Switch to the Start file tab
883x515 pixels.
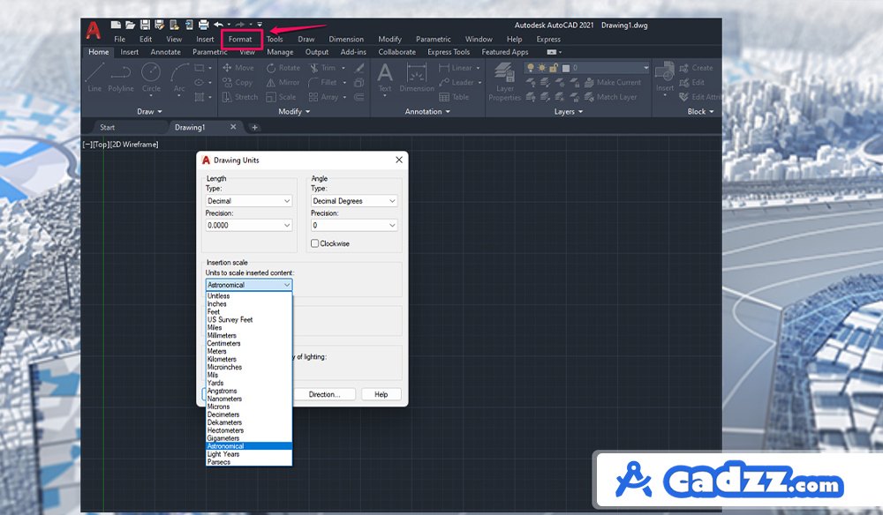click(x=108, y=127)
